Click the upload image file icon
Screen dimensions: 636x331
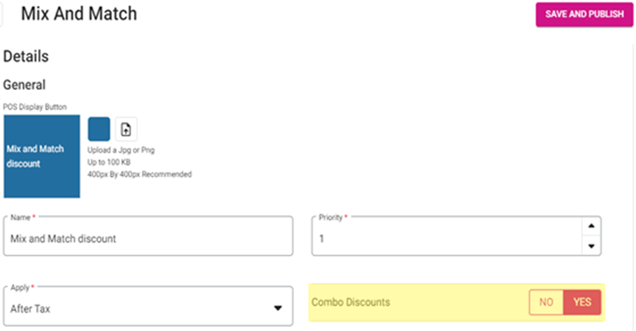(x=126, y=130)
